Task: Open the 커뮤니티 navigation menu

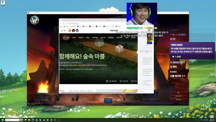Action: pos(103,37)
